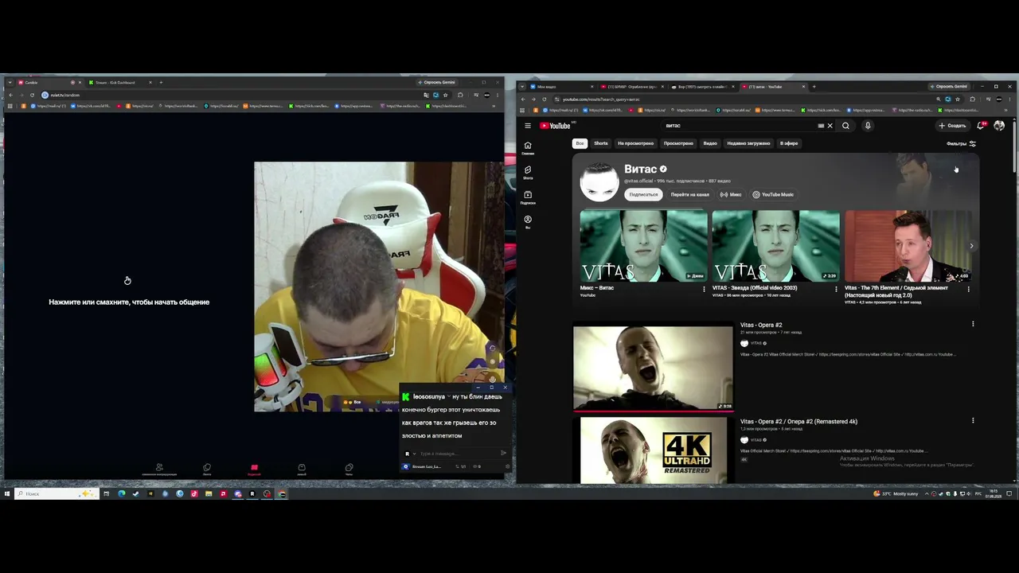
Task: Open the Vitas - Opera #2 video thumbnail
Action: click(653, 366)
